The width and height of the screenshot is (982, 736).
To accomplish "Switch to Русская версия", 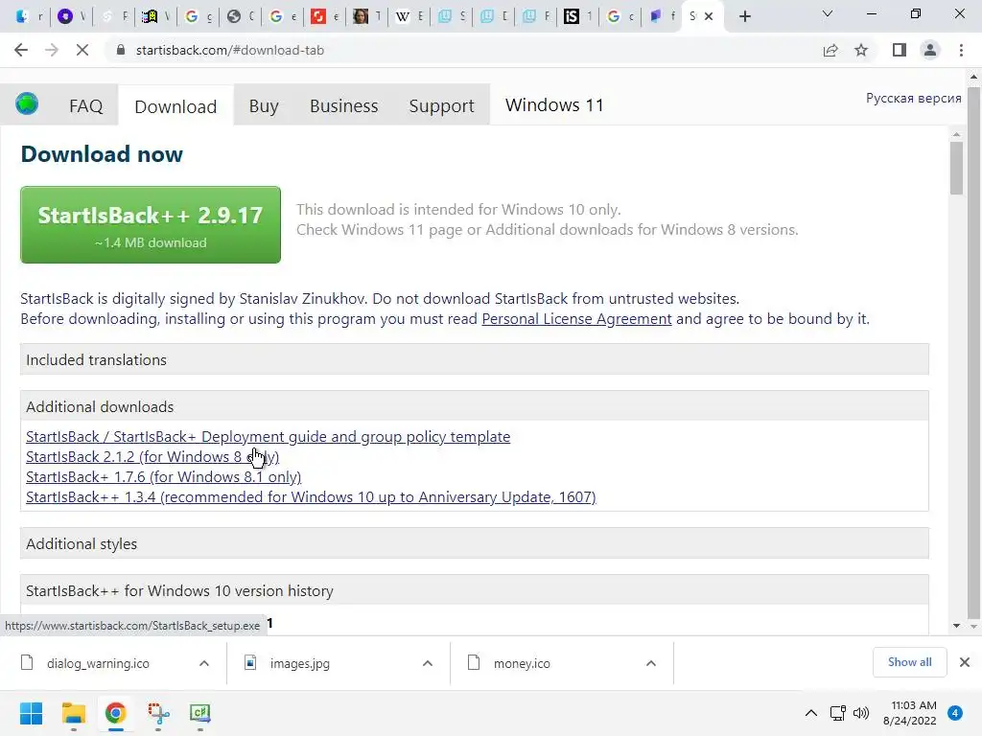I will (x=913, y=99).
